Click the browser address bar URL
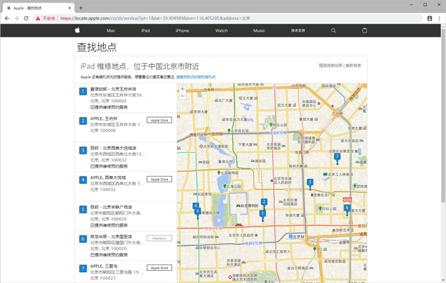This screenshot has height=283, width=446. [155, 18]
